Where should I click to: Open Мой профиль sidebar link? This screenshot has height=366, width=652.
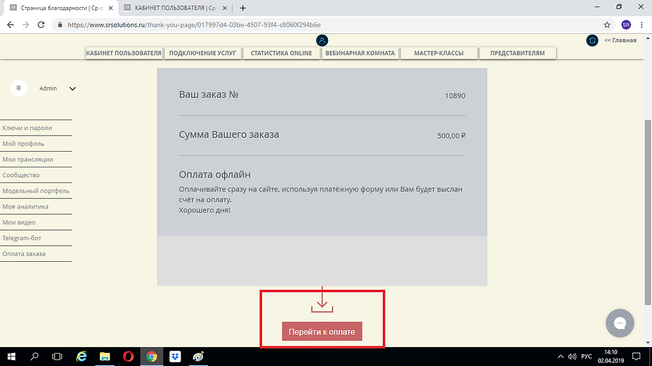tap(23, 144)
